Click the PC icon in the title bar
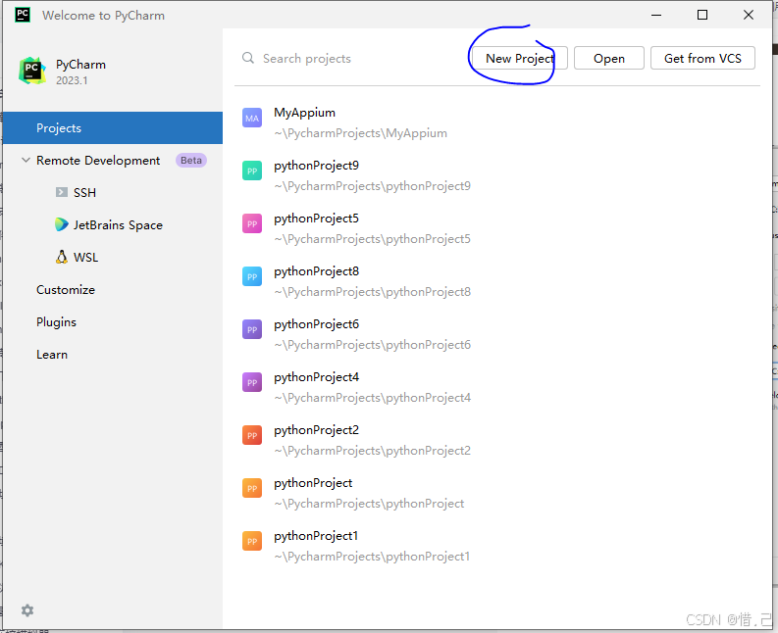Screen dimensions: 778x633 23,15
